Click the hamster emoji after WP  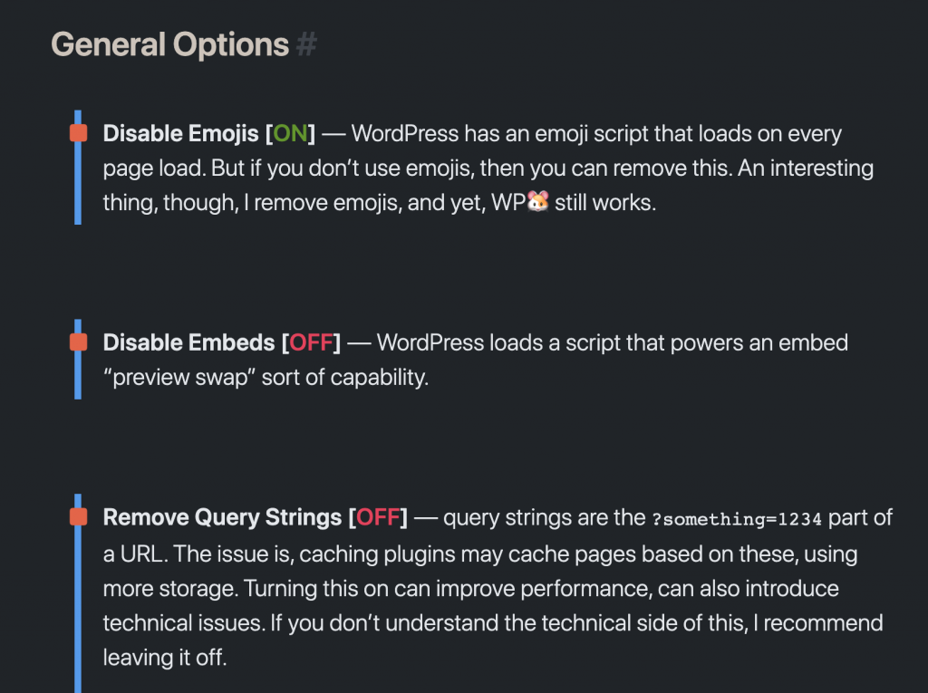click(x=539, y=202)
